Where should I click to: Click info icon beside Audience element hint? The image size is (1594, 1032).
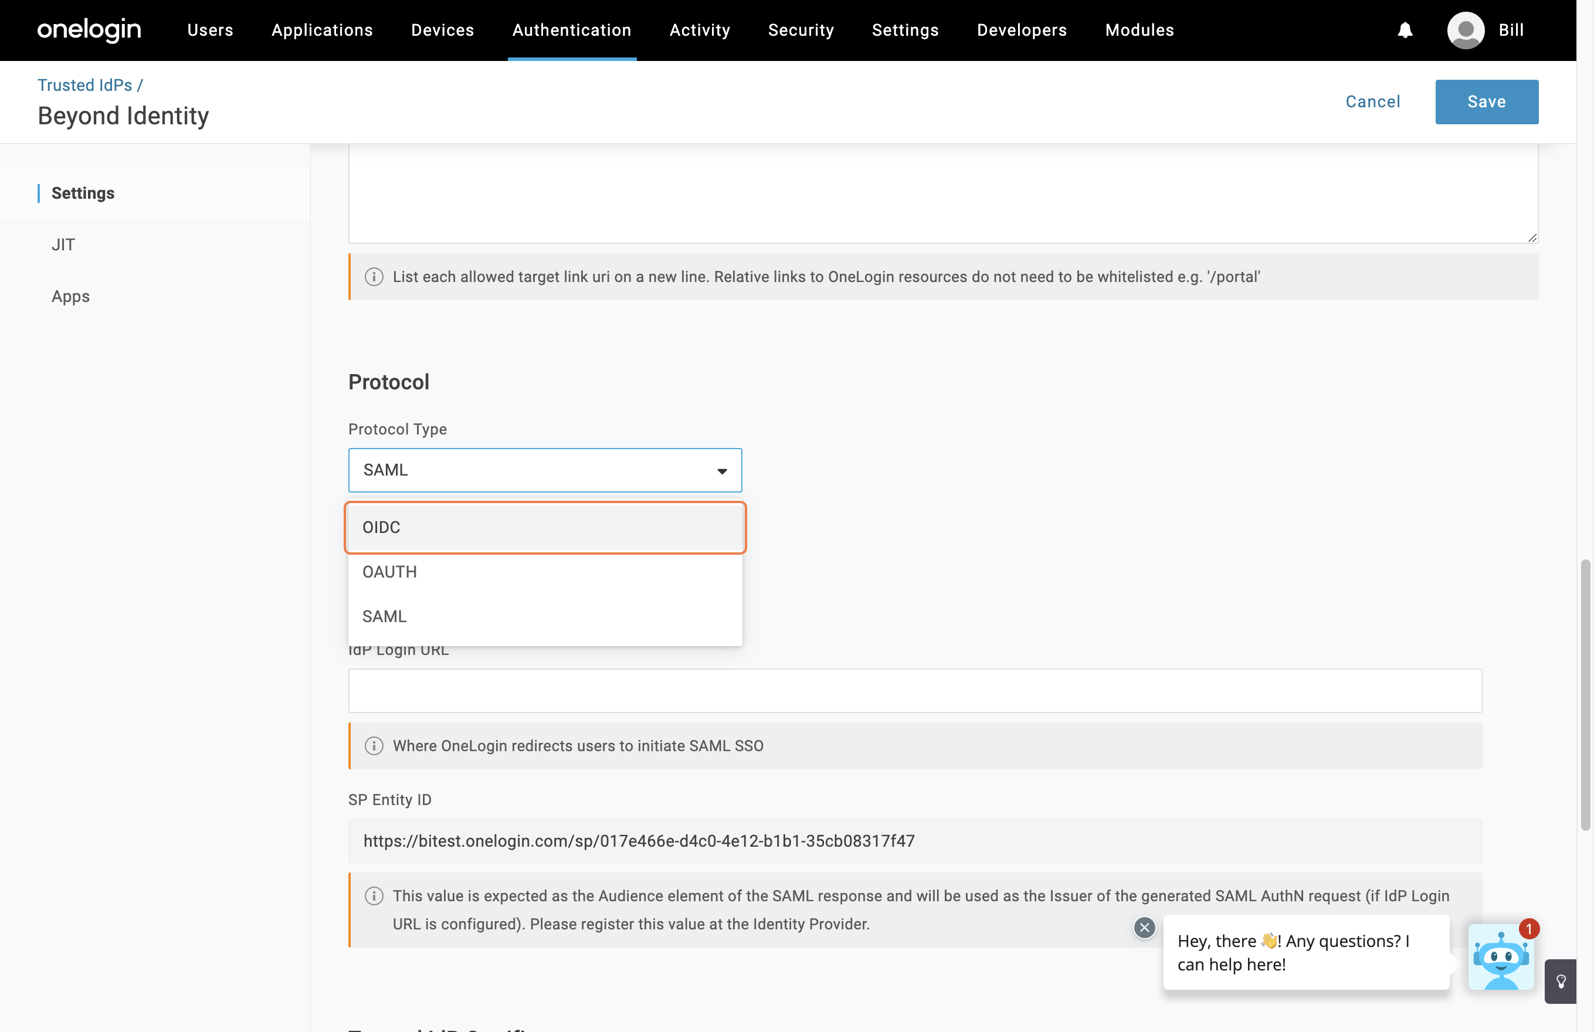(374, 895)
